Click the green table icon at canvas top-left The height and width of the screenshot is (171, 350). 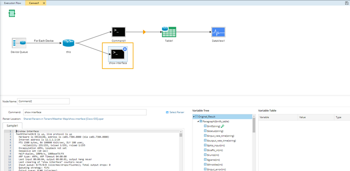[x=12, y=13]
